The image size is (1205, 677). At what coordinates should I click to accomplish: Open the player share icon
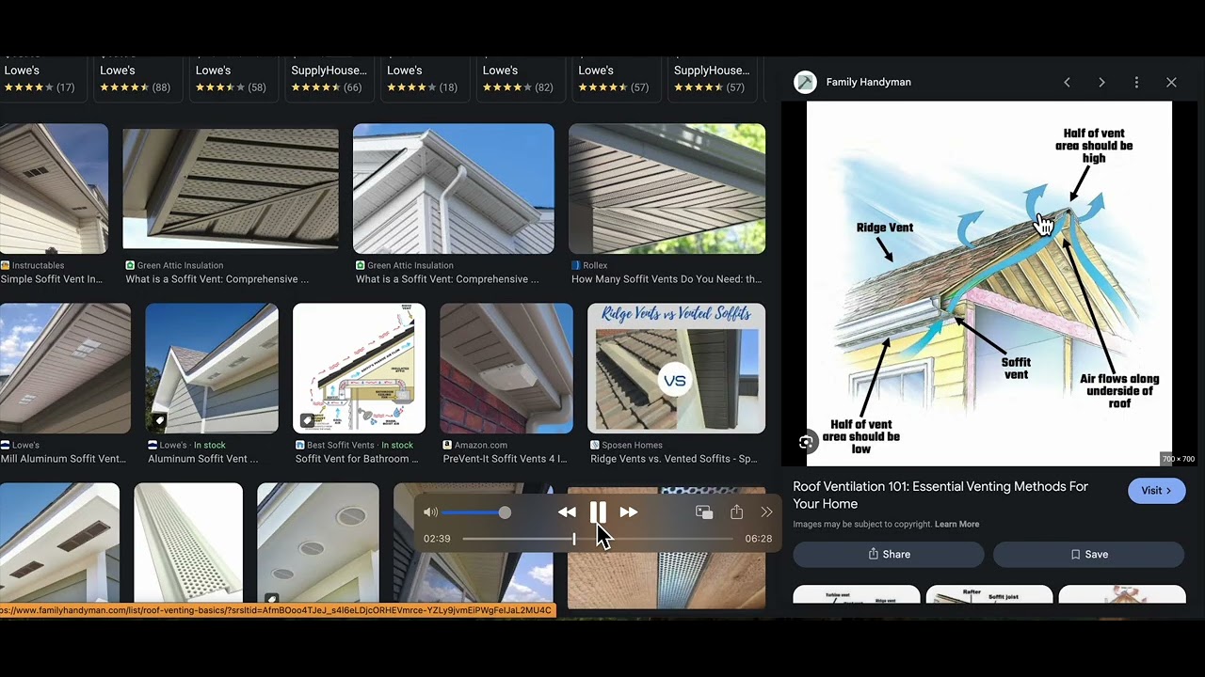(x=736, y=512)
